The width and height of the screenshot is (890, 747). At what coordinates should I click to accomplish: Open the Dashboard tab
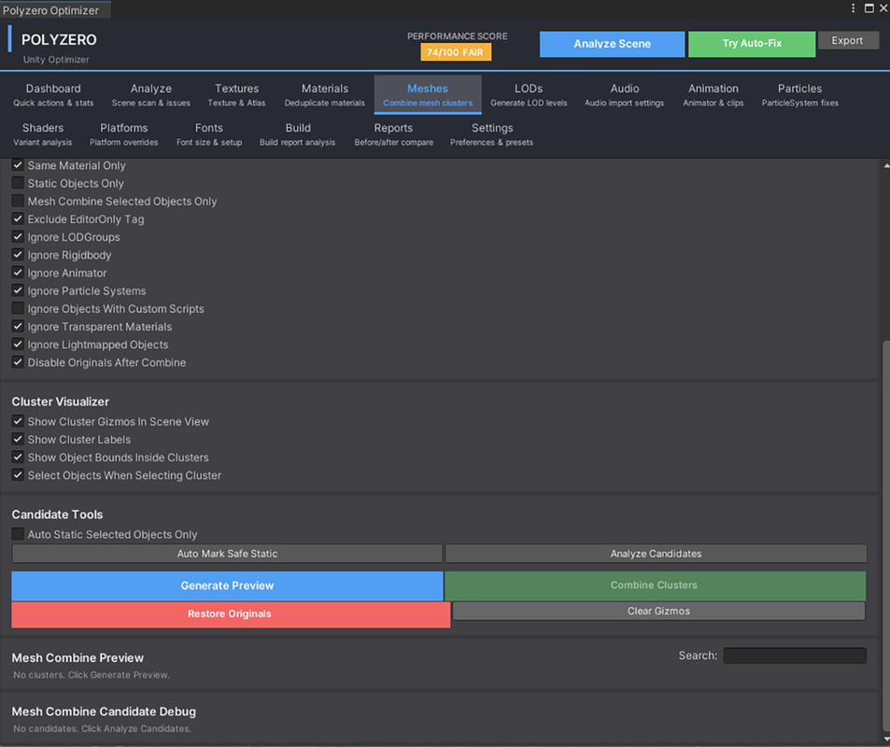tap(53, 95)
